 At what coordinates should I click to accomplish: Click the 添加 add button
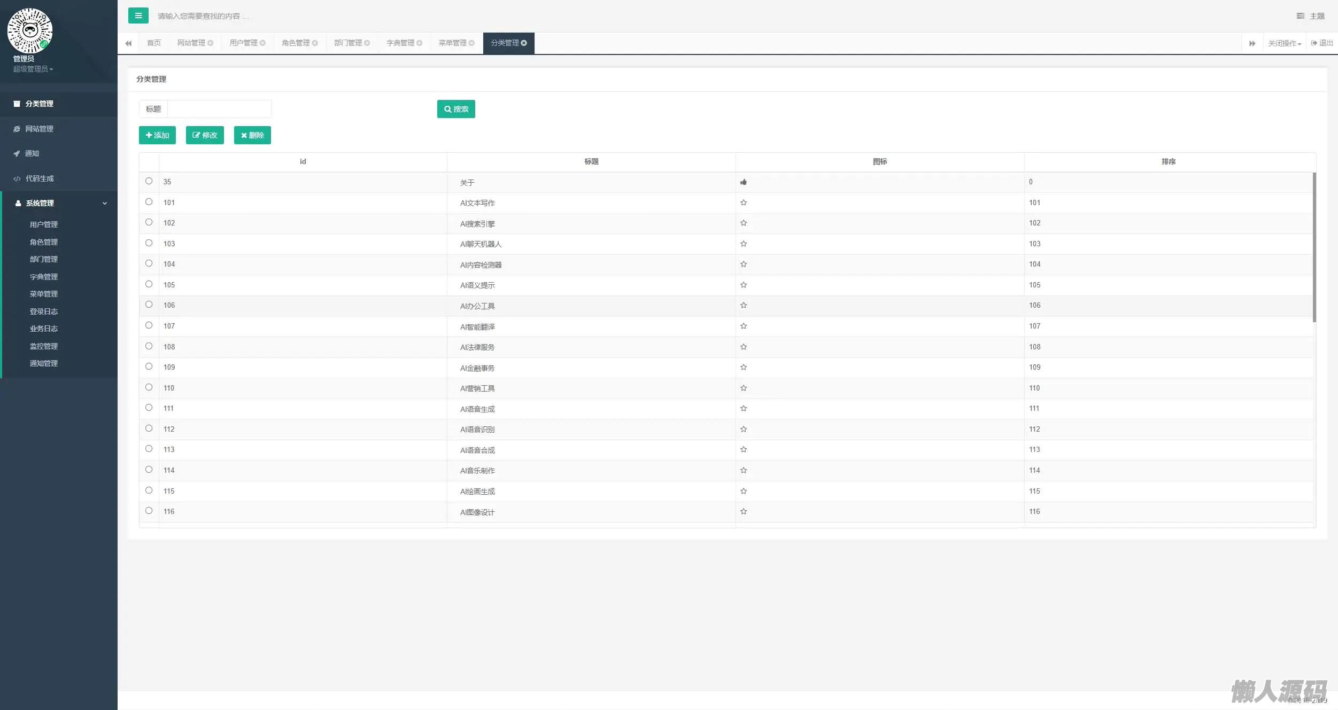click(157, 135)
